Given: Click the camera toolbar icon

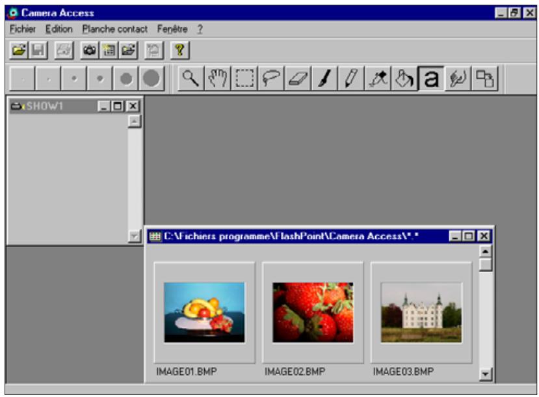Looking at the screenshot, I should click(x=89, y=50).
